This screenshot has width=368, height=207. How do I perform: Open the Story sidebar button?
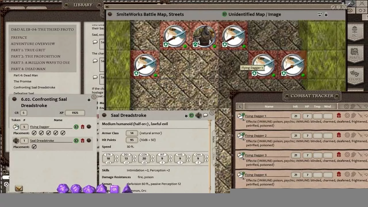point(355,76)
